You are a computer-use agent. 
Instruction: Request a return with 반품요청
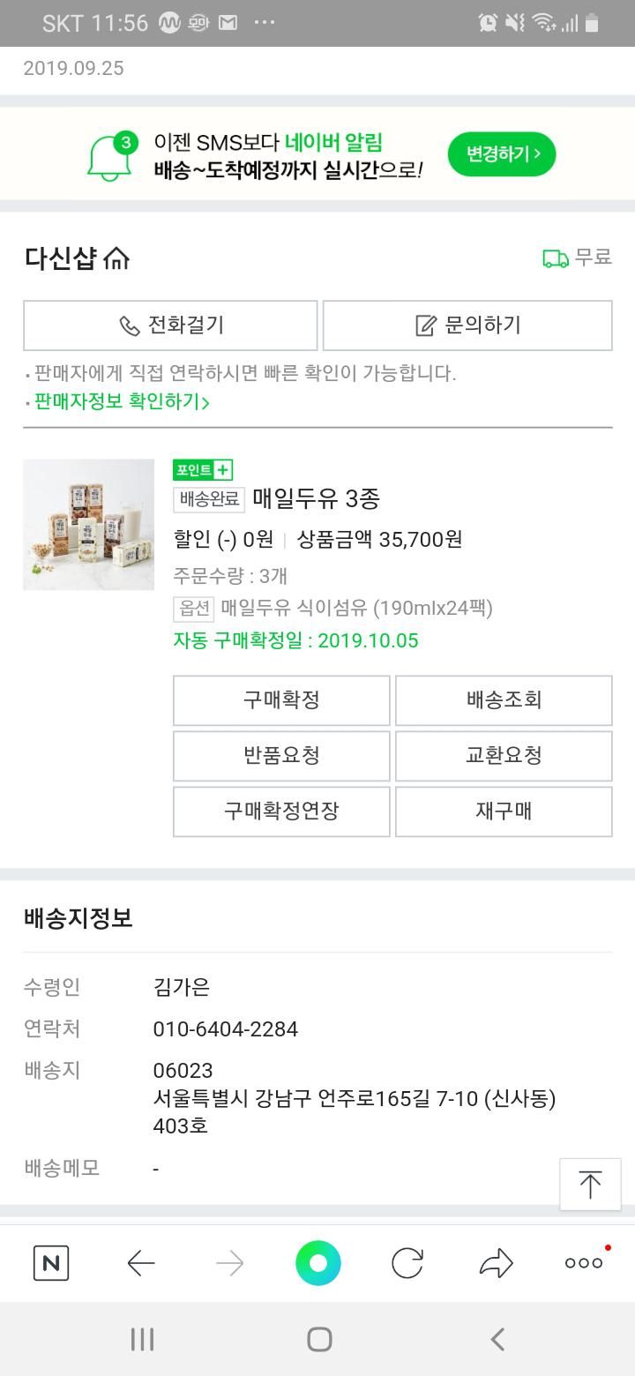(x=281, y=756)
